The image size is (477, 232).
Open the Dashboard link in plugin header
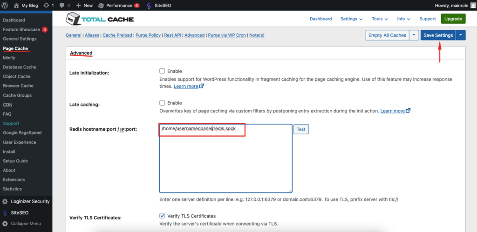(320, 19)
